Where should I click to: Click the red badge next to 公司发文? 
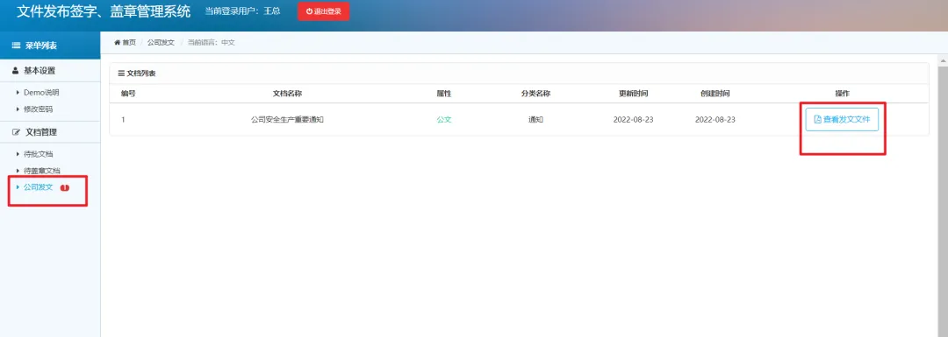pos(65,187)
